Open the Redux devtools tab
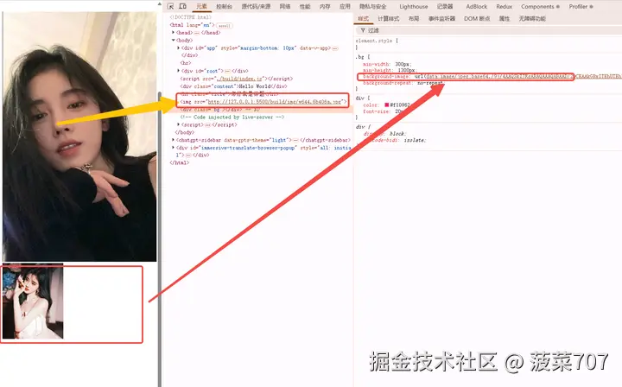Viewport: 622px width, 387px height. pyautogui.click(x=505, y=7)
